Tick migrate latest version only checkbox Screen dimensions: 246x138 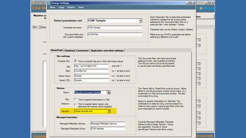(75, 105)
